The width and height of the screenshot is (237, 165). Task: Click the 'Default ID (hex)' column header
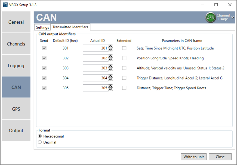coord(65,41)
